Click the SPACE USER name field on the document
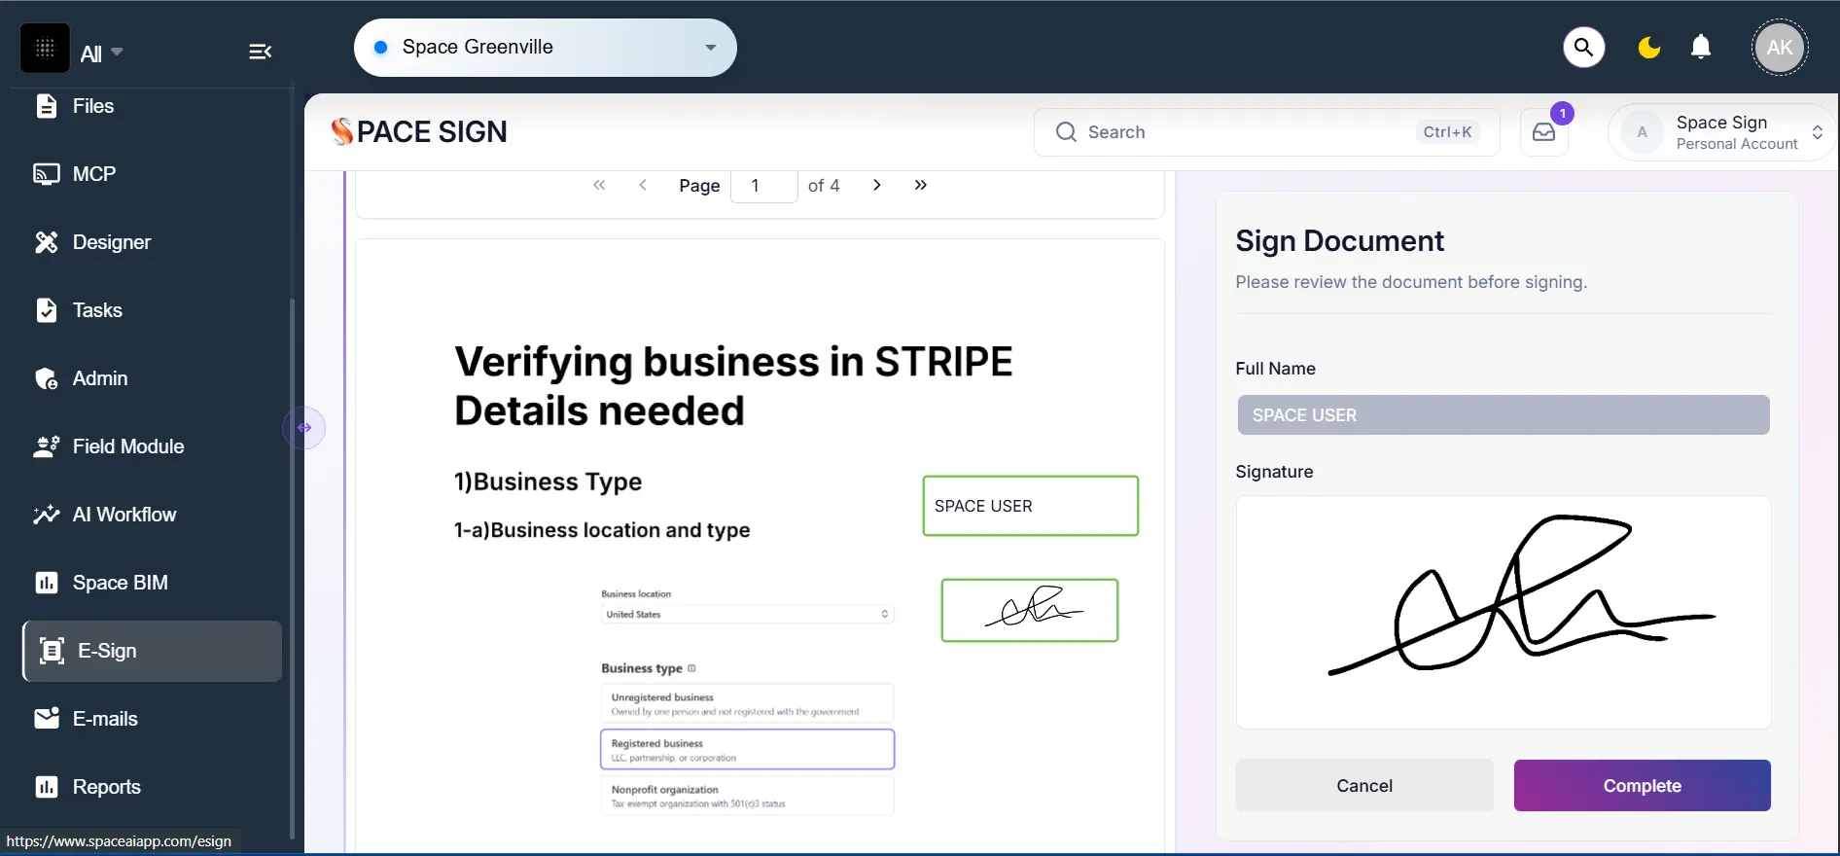Screen dimensions: 1840x856 click(x=1030, y=506)
